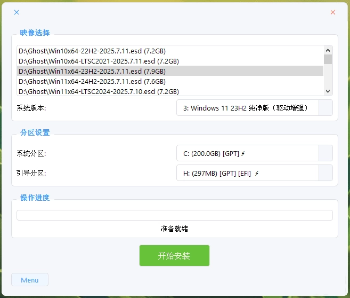350x298 pixels.
Task: Open the 系统分区 dropdown arrow
Action: 325,153
